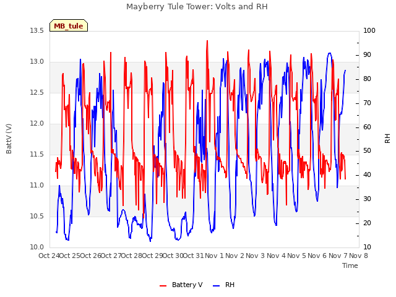Click the 'Oct 28' date label
Screen dimensions: 396x297
tap(132, 256)
